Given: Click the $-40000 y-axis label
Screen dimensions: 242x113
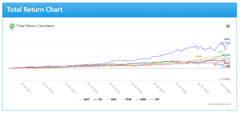Looking at the screenshot, I should click(x=225, y=79).
